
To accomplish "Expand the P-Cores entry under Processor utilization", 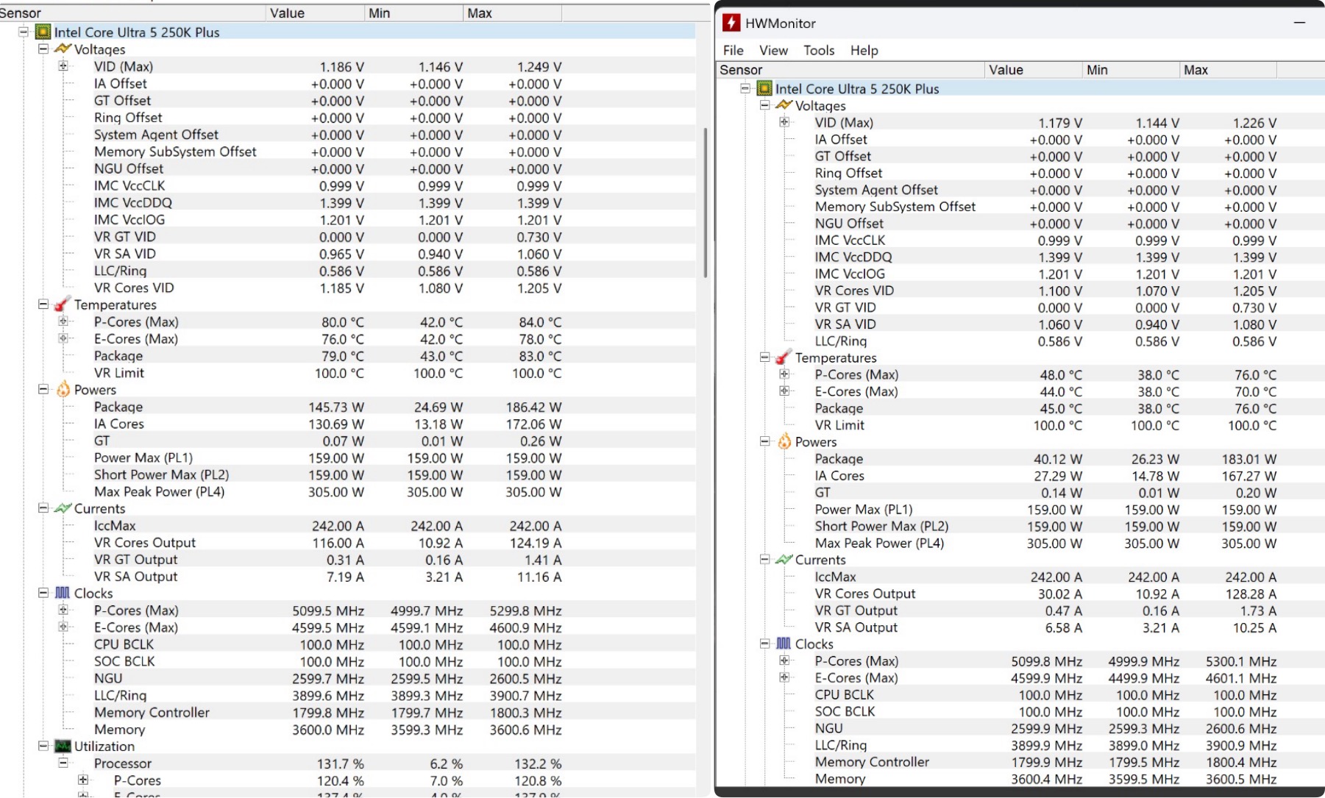I will point(83,780).
